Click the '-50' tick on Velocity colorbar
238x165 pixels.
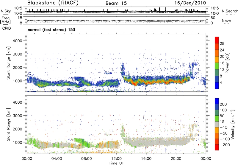(224, 133)
